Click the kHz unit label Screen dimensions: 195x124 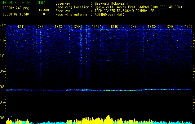tap(3, 25)
